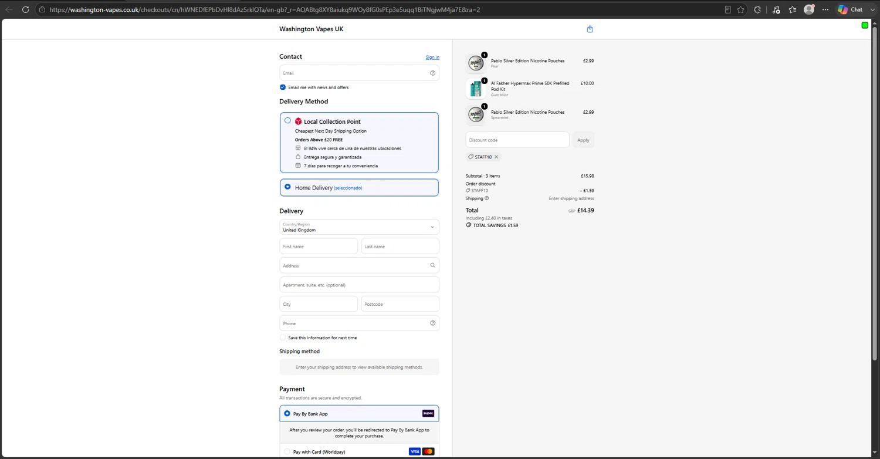
Task: Click the email field help icon
Action: pyautogui.click(x=432, y=73)
